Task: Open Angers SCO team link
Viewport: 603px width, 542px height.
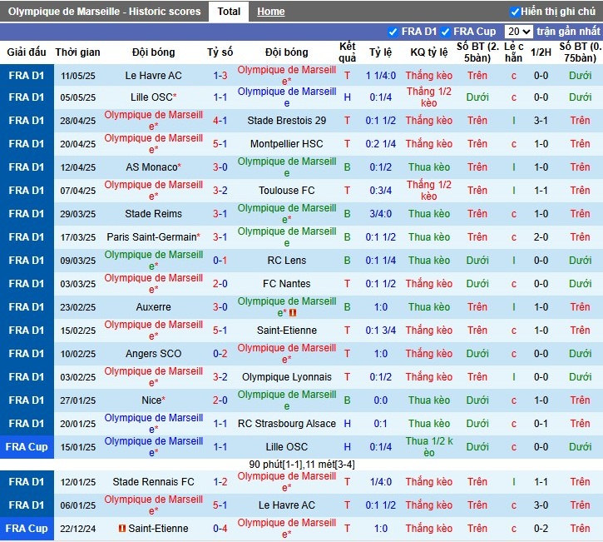Action: pos(153,354)
